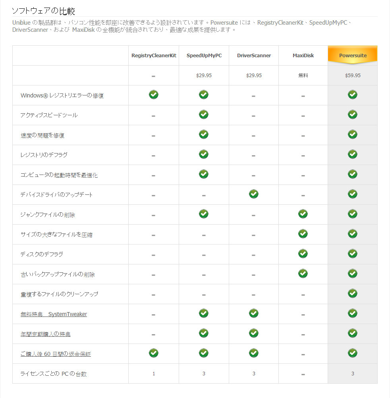The height and width of the screenshot is (398, 390).
Task: Select SpeedUpMyPC checkmark for 年間定期購入の特典
Action: click(204, 333)
